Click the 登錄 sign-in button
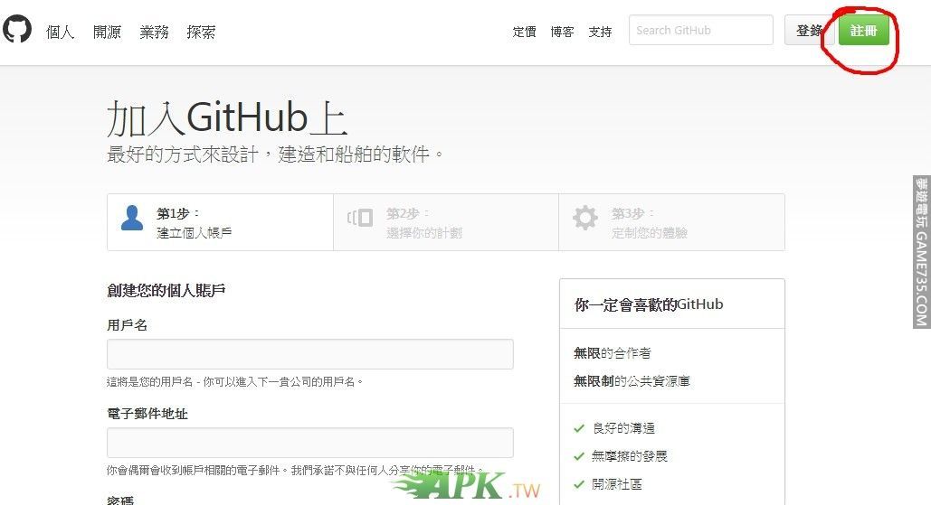This screenshot has width=931, height=505. pyautogui.click(x=809, y=30)
